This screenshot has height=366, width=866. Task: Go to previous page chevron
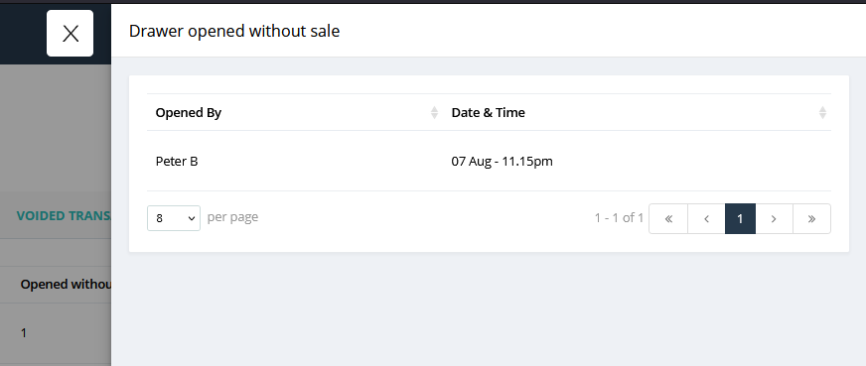point(706,219)
